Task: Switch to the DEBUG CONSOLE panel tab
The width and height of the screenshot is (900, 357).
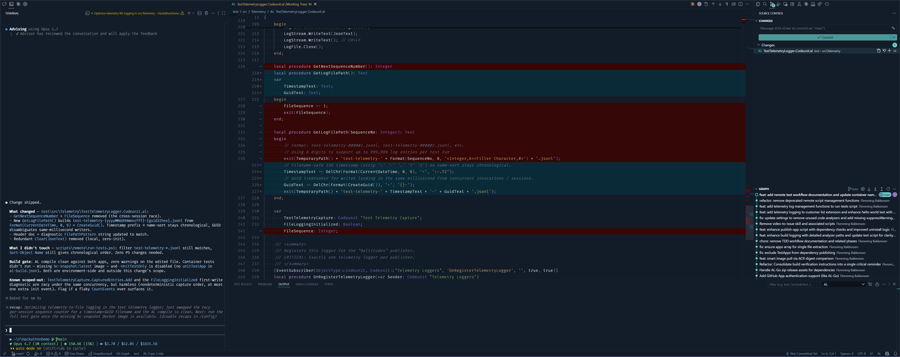Action: (x=307, y=284)
